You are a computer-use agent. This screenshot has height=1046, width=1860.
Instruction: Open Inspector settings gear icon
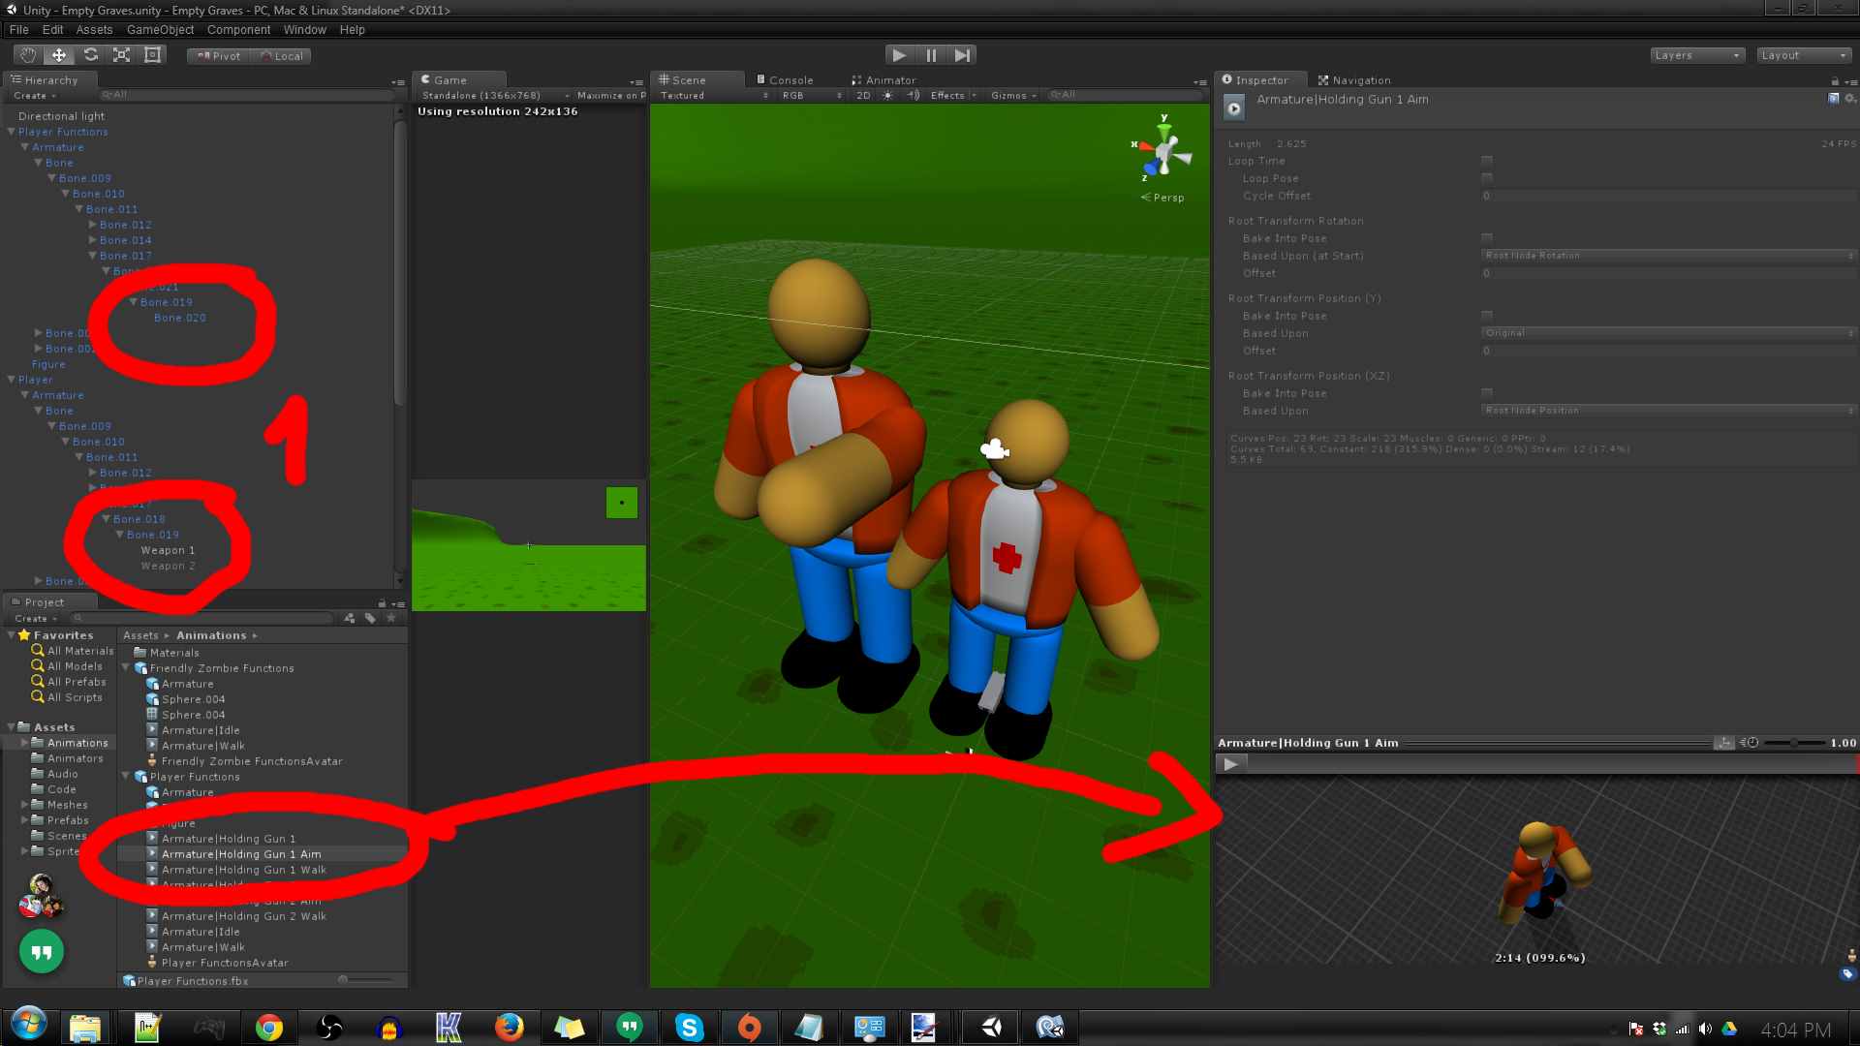point(1849,99)
